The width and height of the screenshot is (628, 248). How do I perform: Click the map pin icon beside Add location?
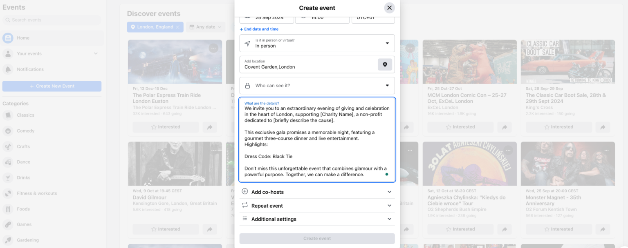(x=385, y=64)
